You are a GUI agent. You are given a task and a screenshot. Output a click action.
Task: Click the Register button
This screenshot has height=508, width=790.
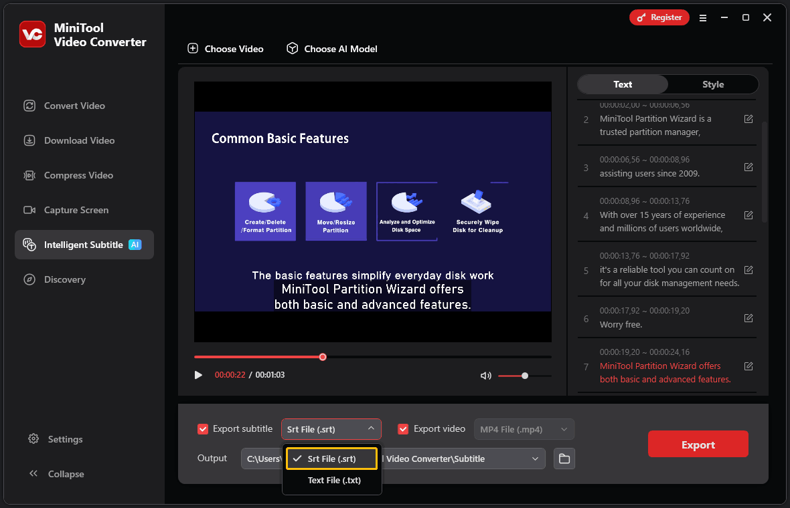(659, 17)
